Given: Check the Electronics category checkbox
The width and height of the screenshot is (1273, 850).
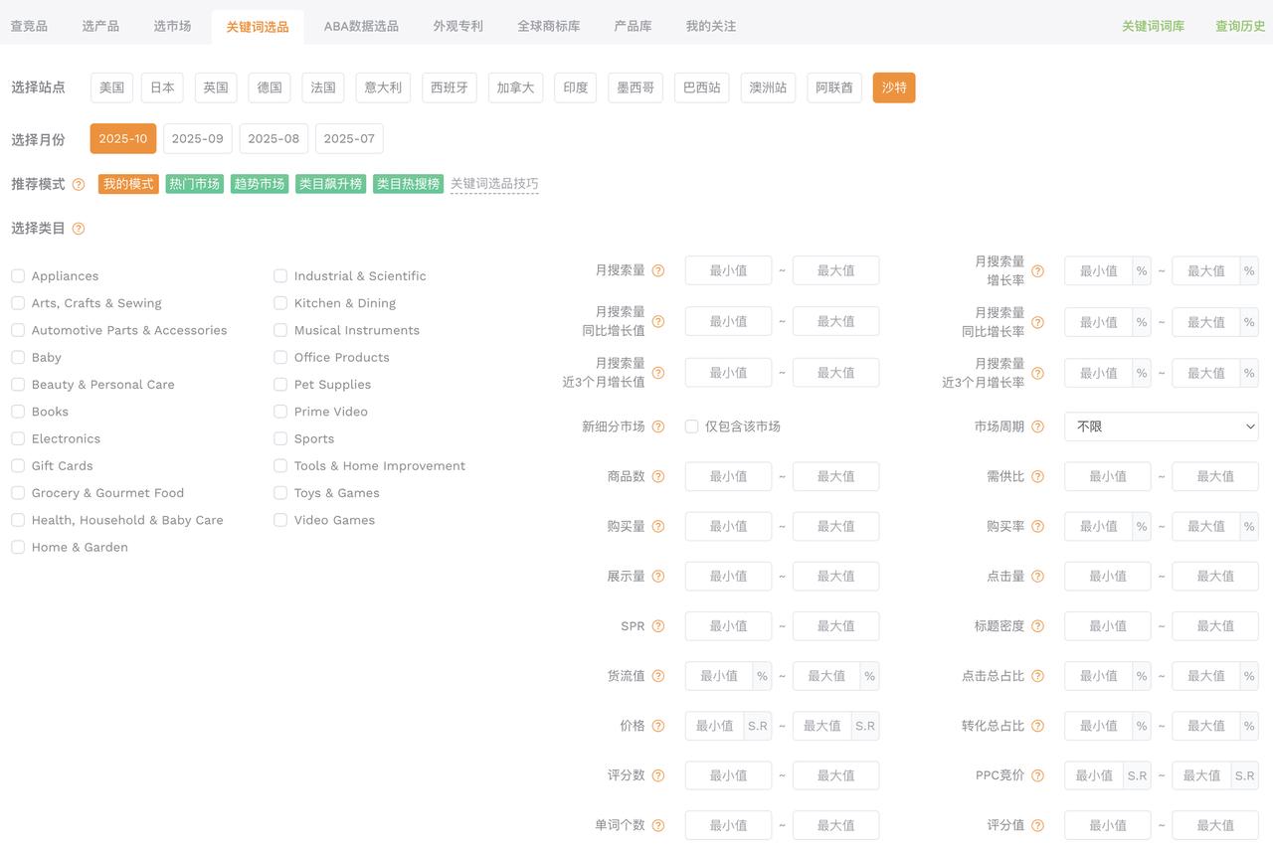Looking at the screenshot, I should 18,438.
